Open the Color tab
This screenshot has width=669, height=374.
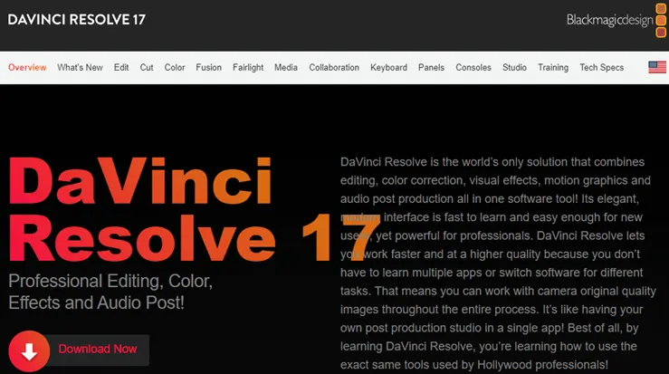175,67
